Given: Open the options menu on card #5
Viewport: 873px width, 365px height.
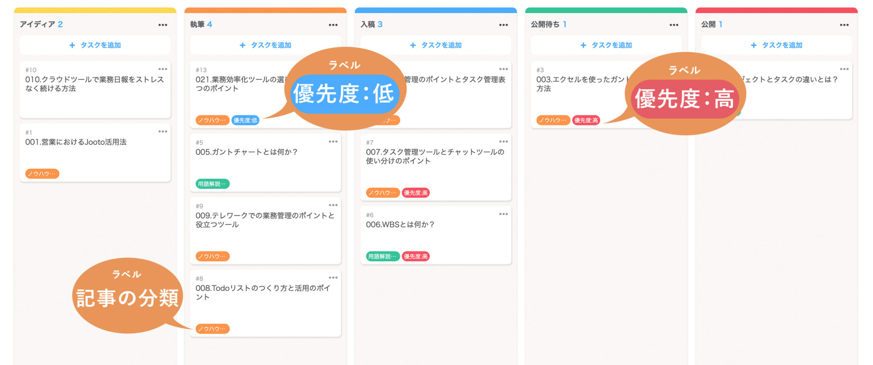Looking at the screenshot, I should pyautogui.click(x=333, y=142).
